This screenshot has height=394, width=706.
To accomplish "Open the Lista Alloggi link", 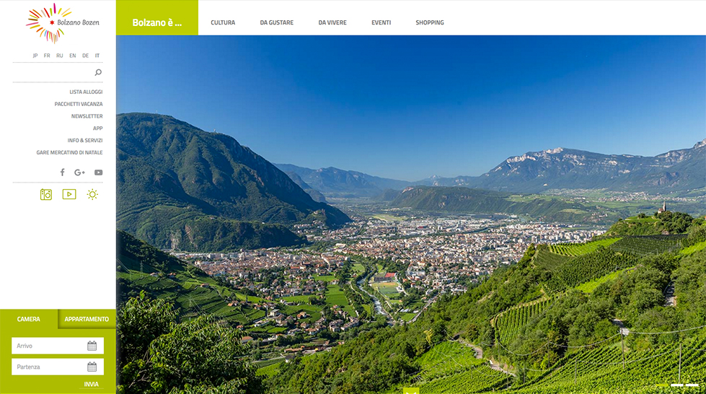I will 86,92.
